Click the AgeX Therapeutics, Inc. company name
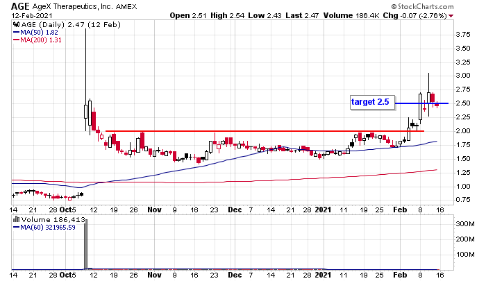This screenshot has width=486, height=281. 73,6
